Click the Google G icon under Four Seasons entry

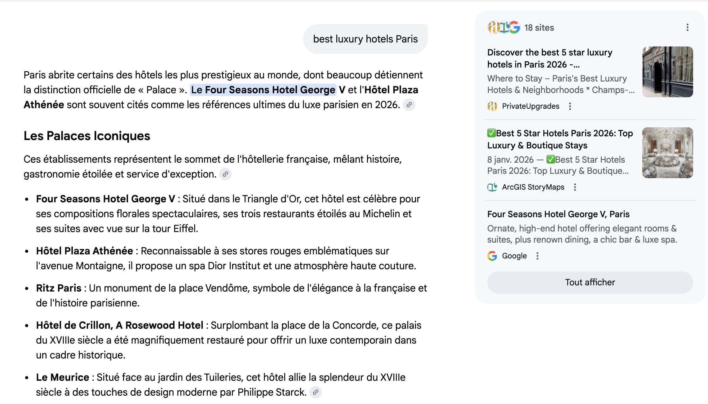point(493,256)
